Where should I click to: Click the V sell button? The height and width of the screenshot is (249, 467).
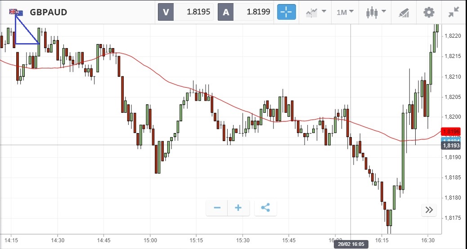click(166, 12)
